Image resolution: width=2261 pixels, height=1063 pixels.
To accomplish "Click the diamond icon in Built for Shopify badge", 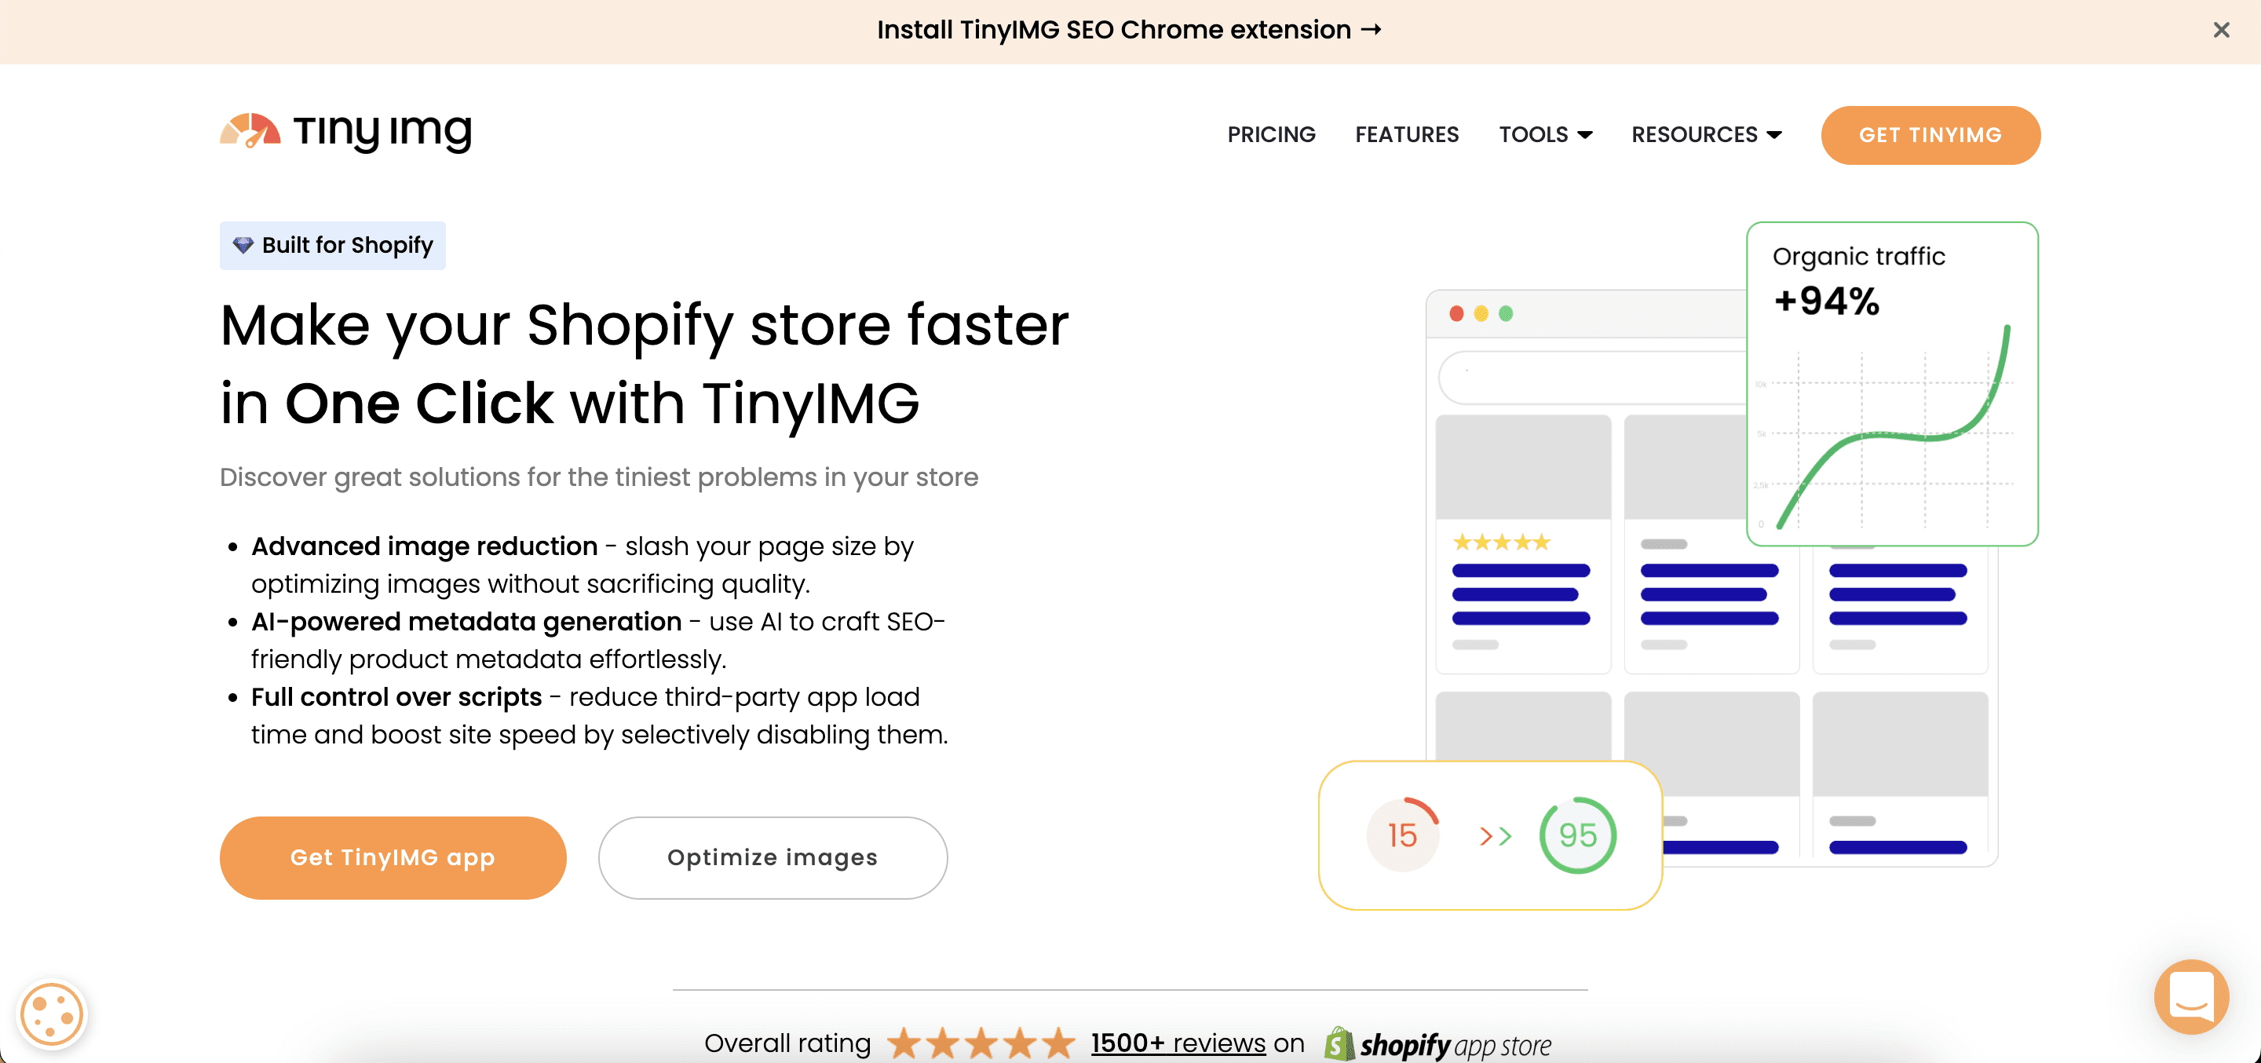I will pyautogui.click(x=243, y=245).
